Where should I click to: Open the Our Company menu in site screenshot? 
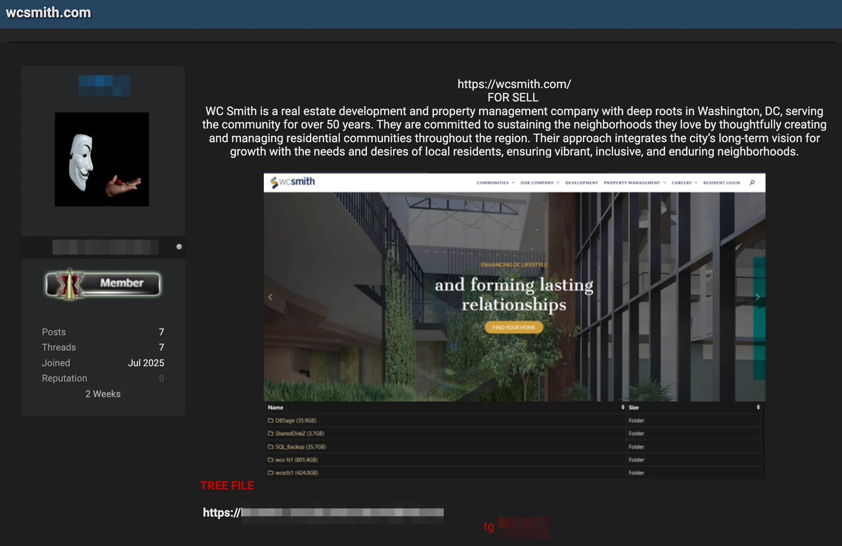(x=540, y=183)
